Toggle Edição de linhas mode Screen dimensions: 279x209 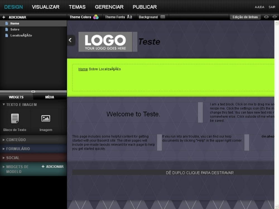pyautogui.click(x=245, y=17)
